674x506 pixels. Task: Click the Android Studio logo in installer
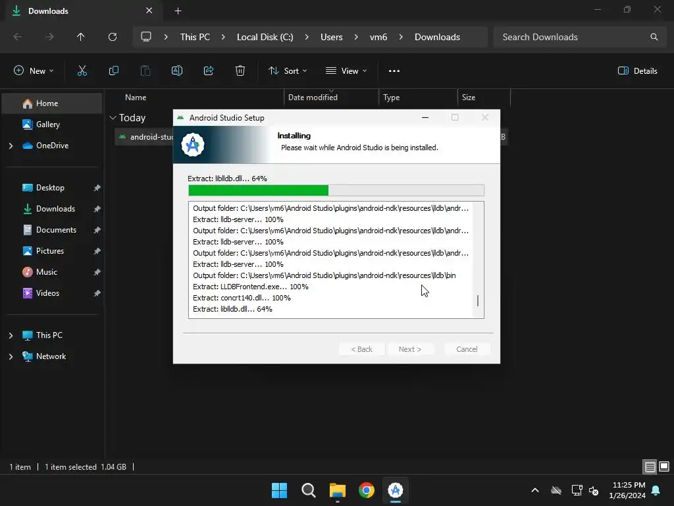tap(193, 144)
